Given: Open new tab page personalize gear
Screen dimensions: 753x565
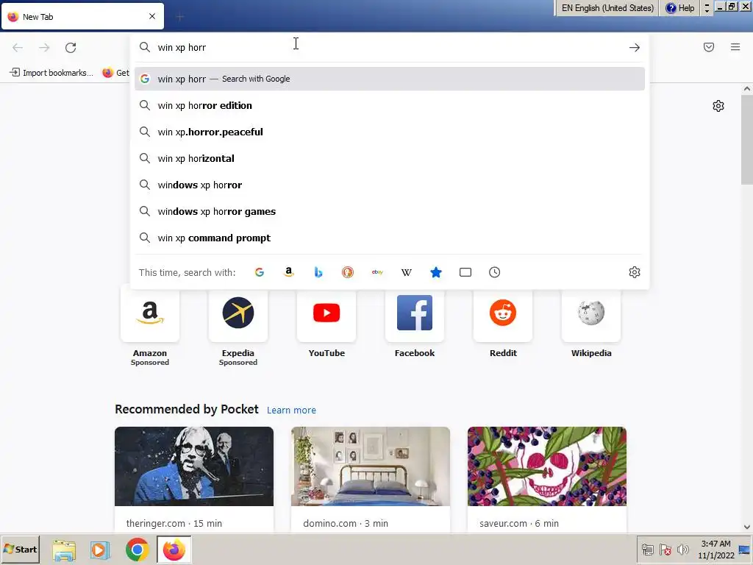Looking at the screenshot, I should tap(718, 106).
